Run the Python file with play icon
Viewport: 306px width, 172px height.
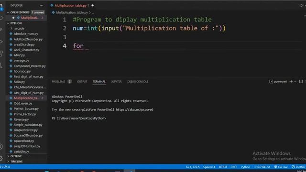pyautogui.click(x=302, y=5)
